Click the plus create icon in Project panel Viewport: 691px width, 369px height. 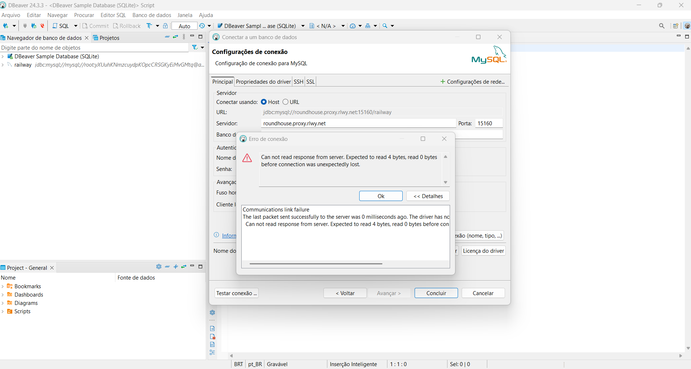pyautogui.click(x=175, y=267)
